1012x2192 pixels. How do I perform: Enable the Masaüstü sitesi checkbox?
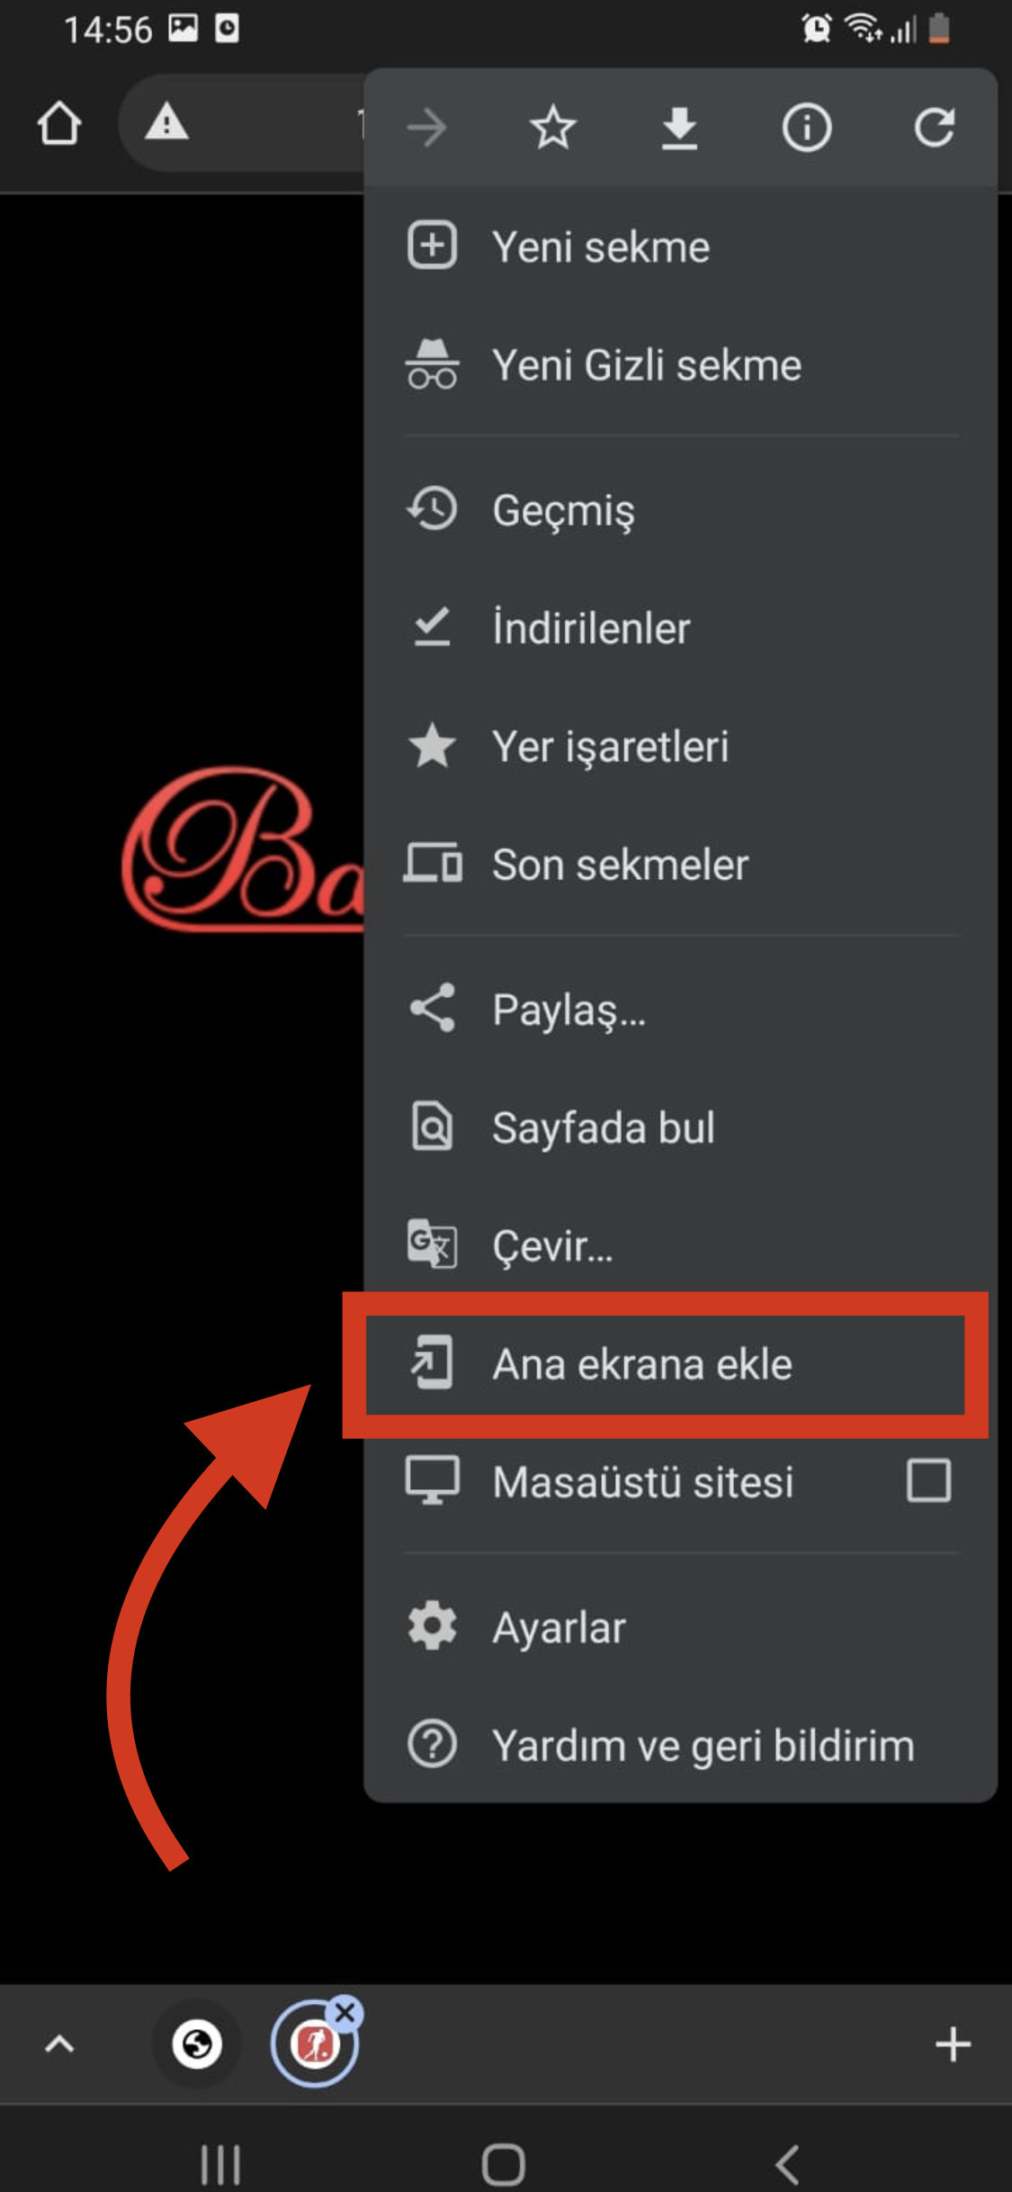click(928, 1480)
